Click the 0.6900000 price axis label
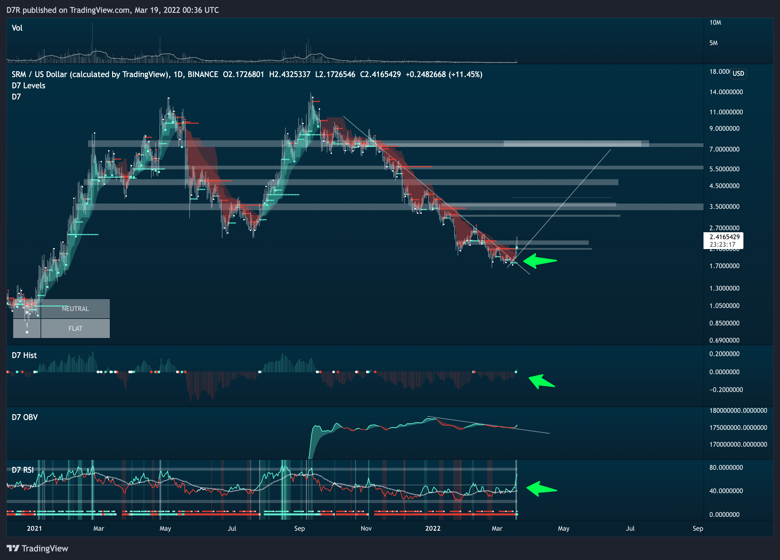This screenshot has height=560, width=780. 724,340
